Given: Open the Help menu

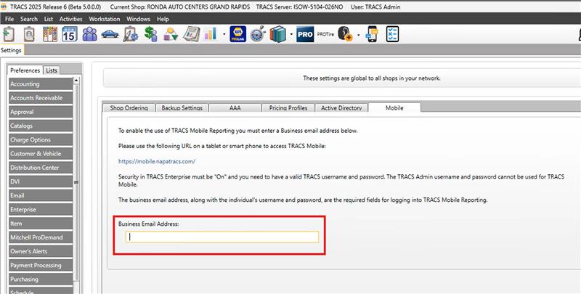Looking at the screenshot, I should 163,19.
